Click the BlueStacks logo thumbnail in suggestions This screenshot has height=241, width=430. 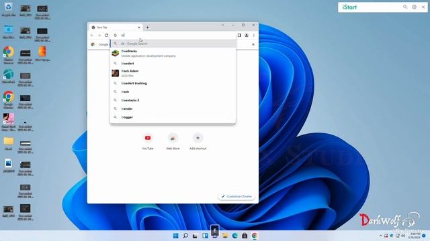pyautogui.click(x=115, y=54)
